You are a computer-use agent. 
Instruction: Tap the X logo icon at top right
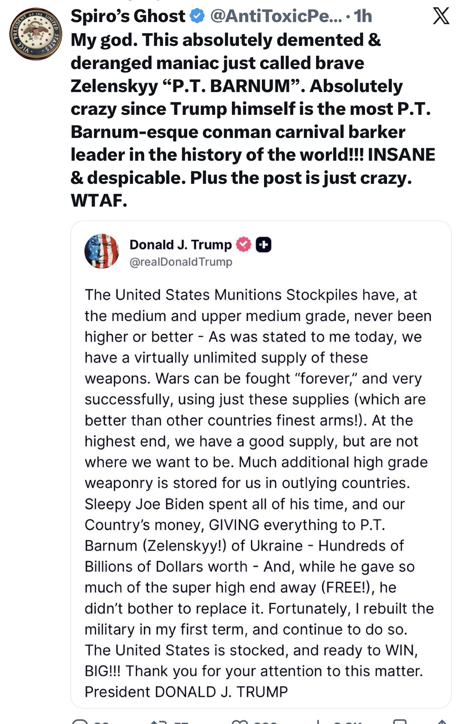[441, 16]
